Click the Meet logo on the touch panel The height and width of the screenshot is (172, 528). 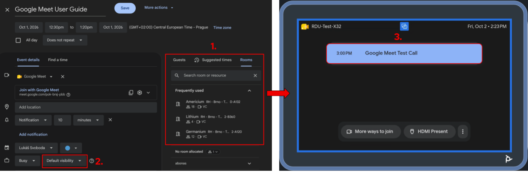(304, 26)
